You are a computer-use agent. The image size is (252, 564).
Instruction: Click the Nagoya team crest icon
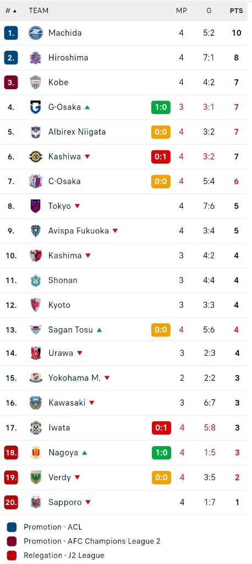[x=36, y=453]
